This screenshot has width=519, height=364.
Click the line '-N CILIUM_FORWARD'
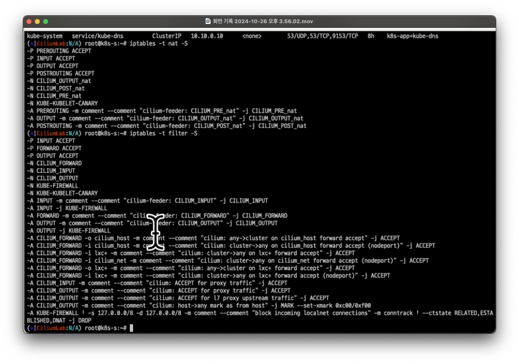click(54, 163)
